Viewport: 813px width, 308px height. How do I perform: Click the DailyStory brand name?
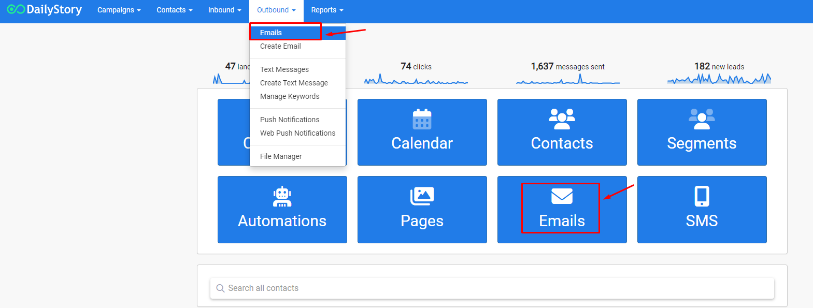point(54,10)
